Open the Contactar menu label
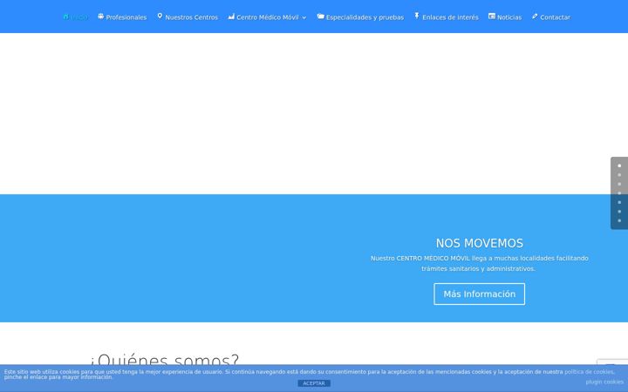628x392 pixels. point(555,17)
